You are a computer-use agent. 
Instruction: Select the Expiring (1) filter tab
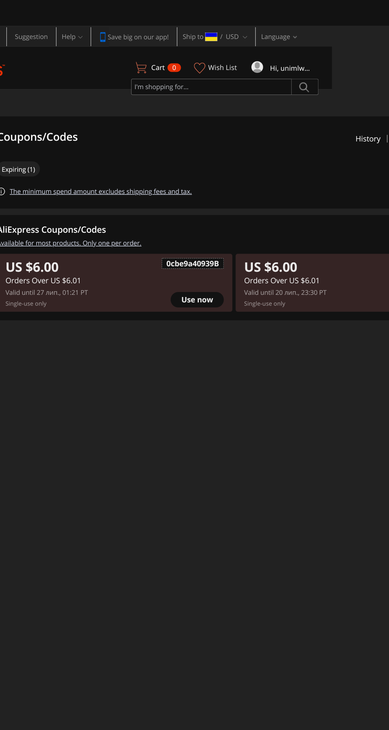[x=19, y=169]
